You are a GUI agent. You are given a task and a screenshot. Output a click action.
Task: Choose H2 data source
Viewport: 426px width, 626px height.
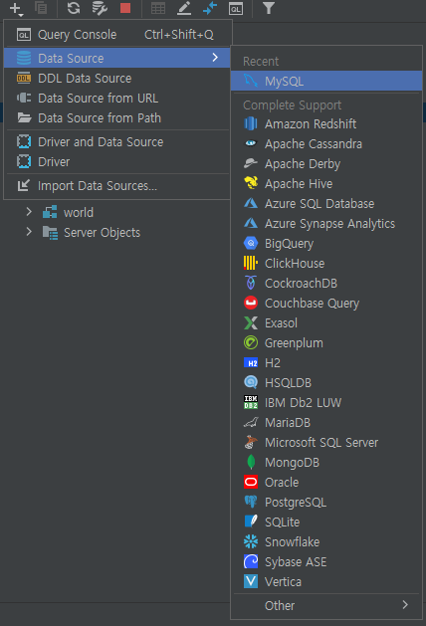pos(326,363)
